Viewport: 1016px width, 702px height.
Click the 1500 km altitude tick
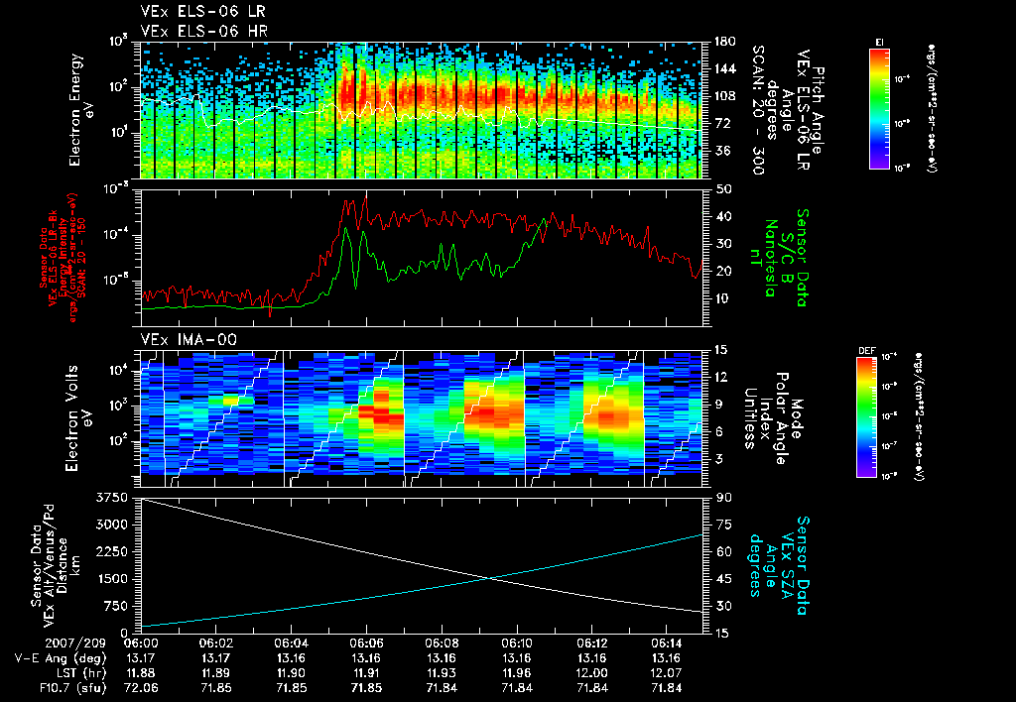tap(111, 579)
